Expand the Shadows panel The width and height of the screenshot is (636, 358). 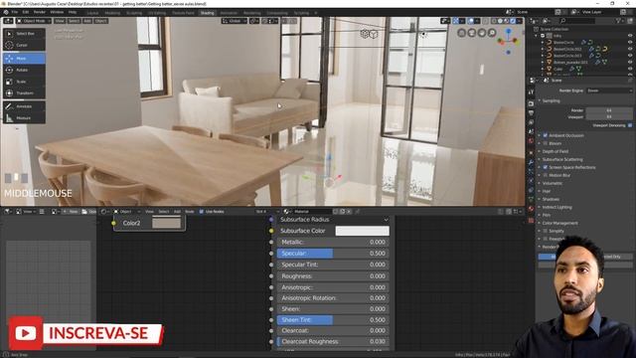pyautogui.click(x=551, y=199)
